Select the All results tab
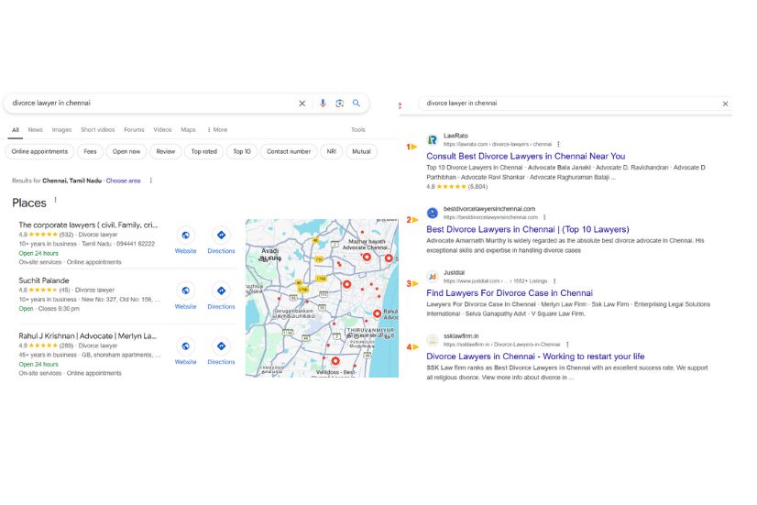The image size is (757, 505). click(16, 130)
